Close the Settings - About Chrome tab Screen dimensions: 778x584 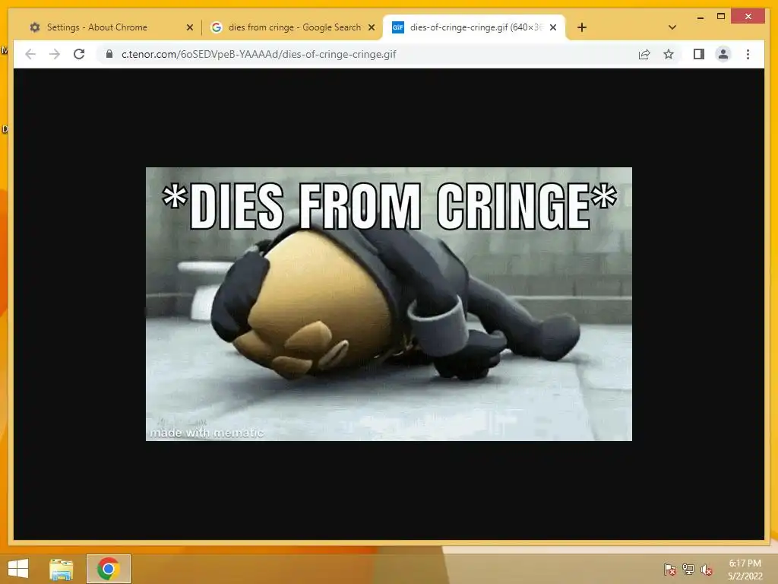point(189,27)
